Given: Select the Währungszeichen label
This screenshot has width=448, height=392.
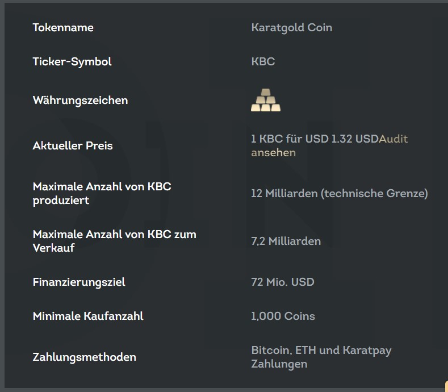Looking at the screenshot, I should pos(80,101).
